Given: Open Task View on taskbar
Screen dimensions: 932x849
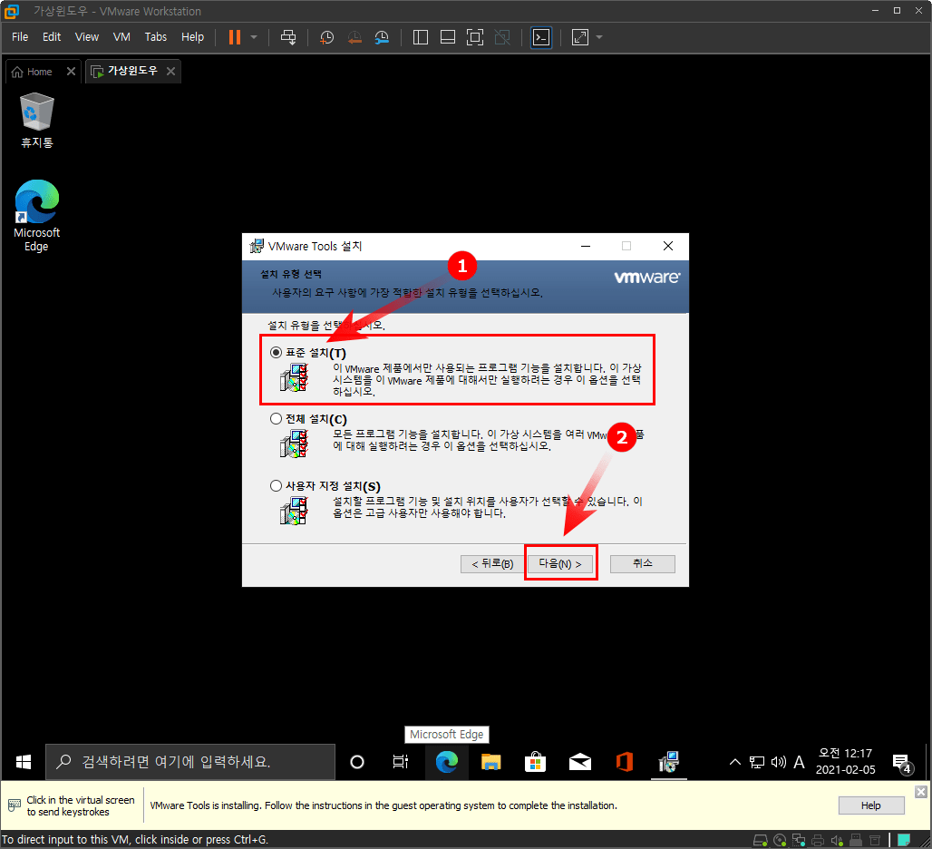Looking at the screenshot, I should [x=402, y=762].
